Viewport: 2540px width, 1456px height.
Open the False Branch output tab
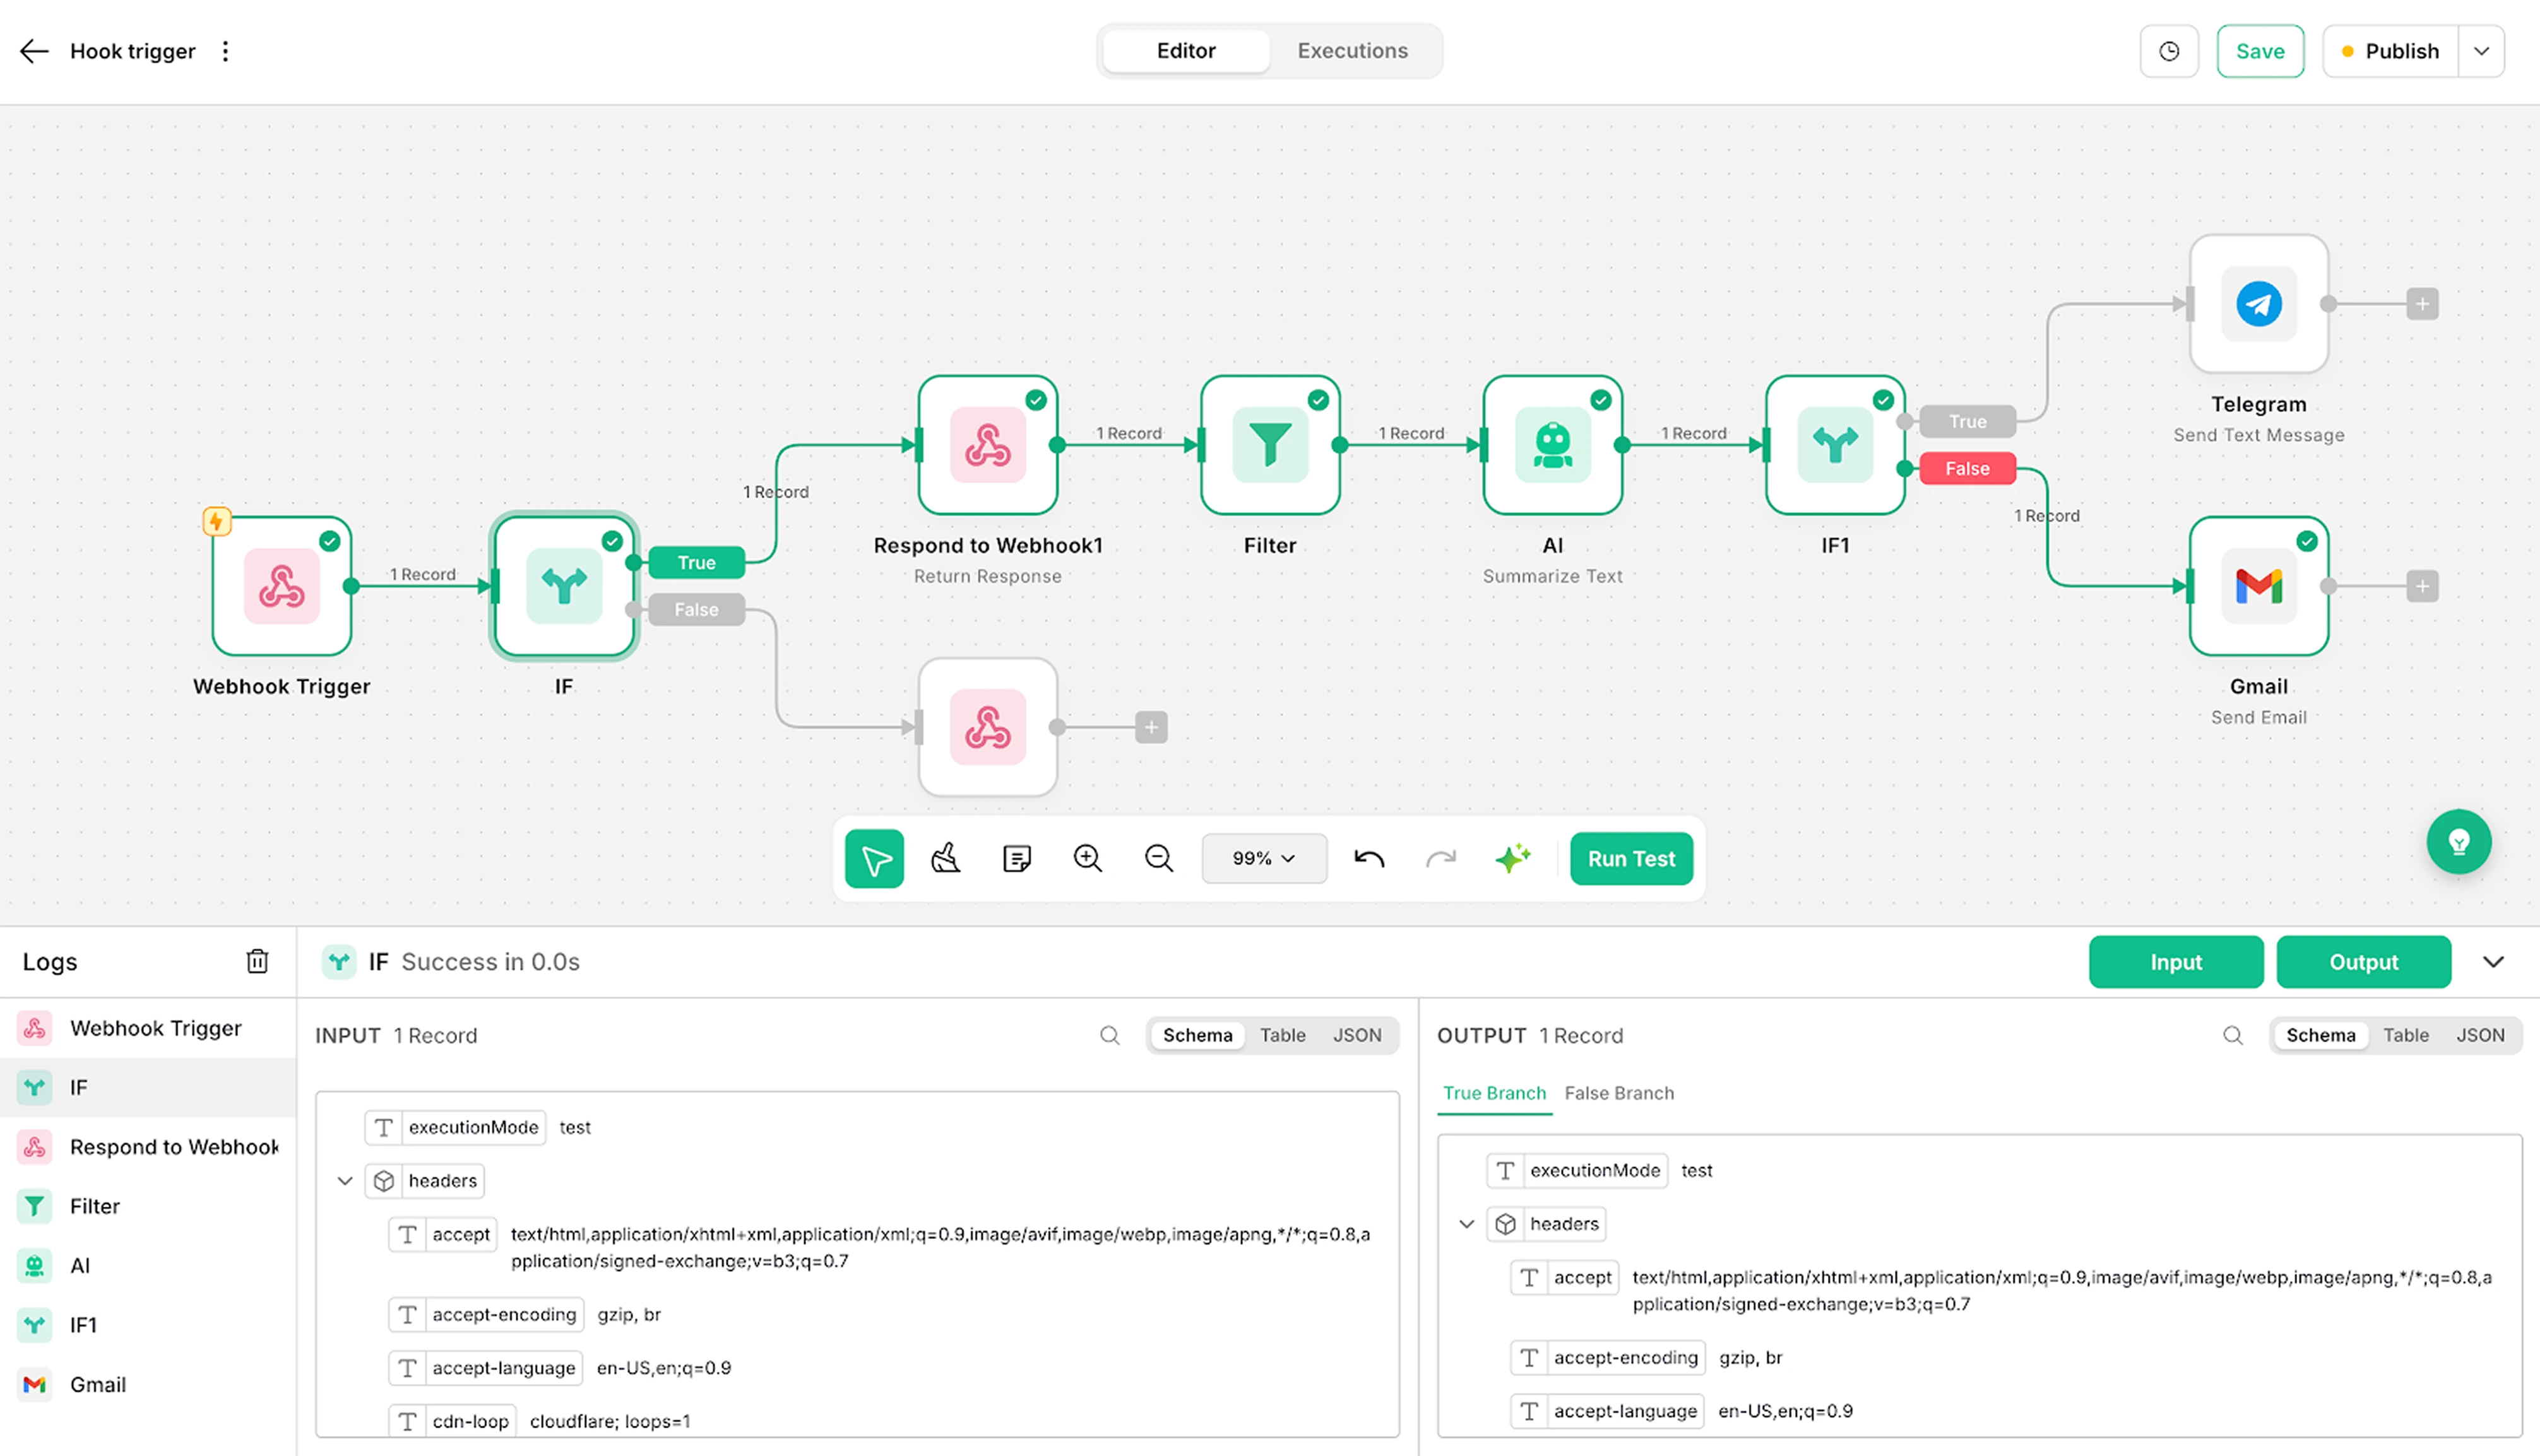[1618, 1093]
